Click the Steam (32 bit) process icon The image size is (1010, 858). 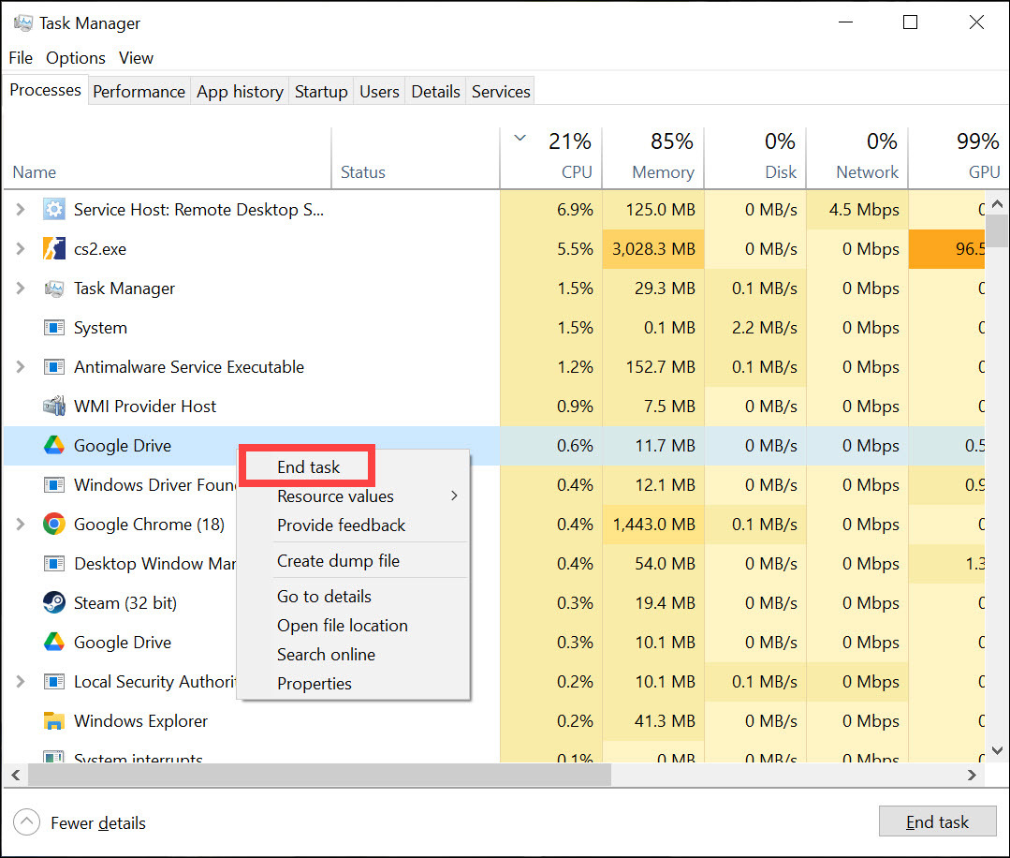point(54,602)
